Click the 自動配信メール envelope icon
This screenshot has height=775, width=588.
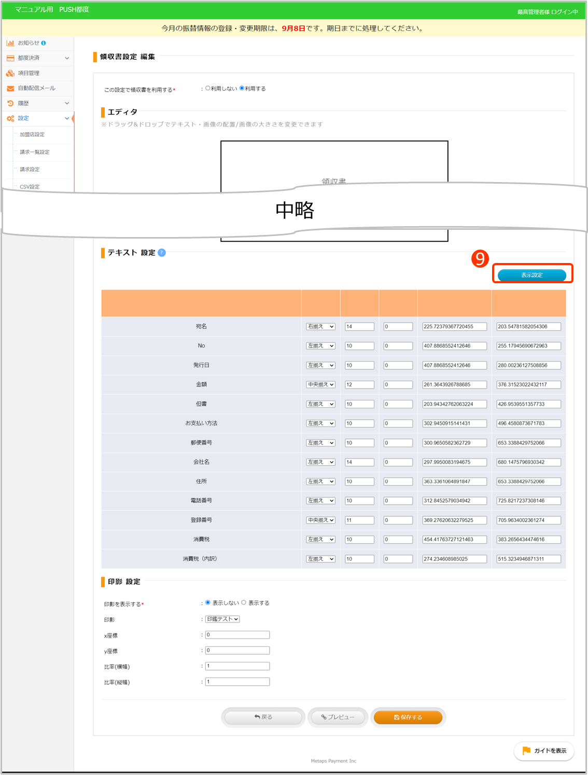(x=10, y=89)
